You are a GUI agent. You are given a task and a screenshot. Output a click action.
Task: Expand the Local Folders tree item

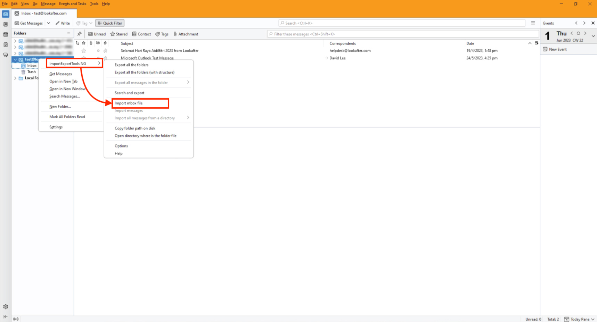(15, 78)
